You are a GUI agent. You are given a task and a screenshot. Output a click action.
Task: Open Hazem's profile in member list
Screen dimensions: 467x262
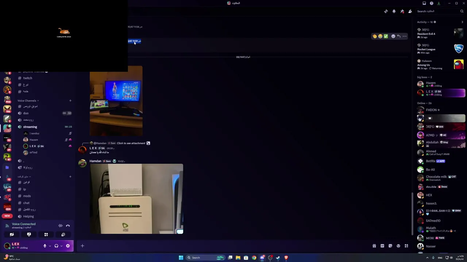(441, 84)
